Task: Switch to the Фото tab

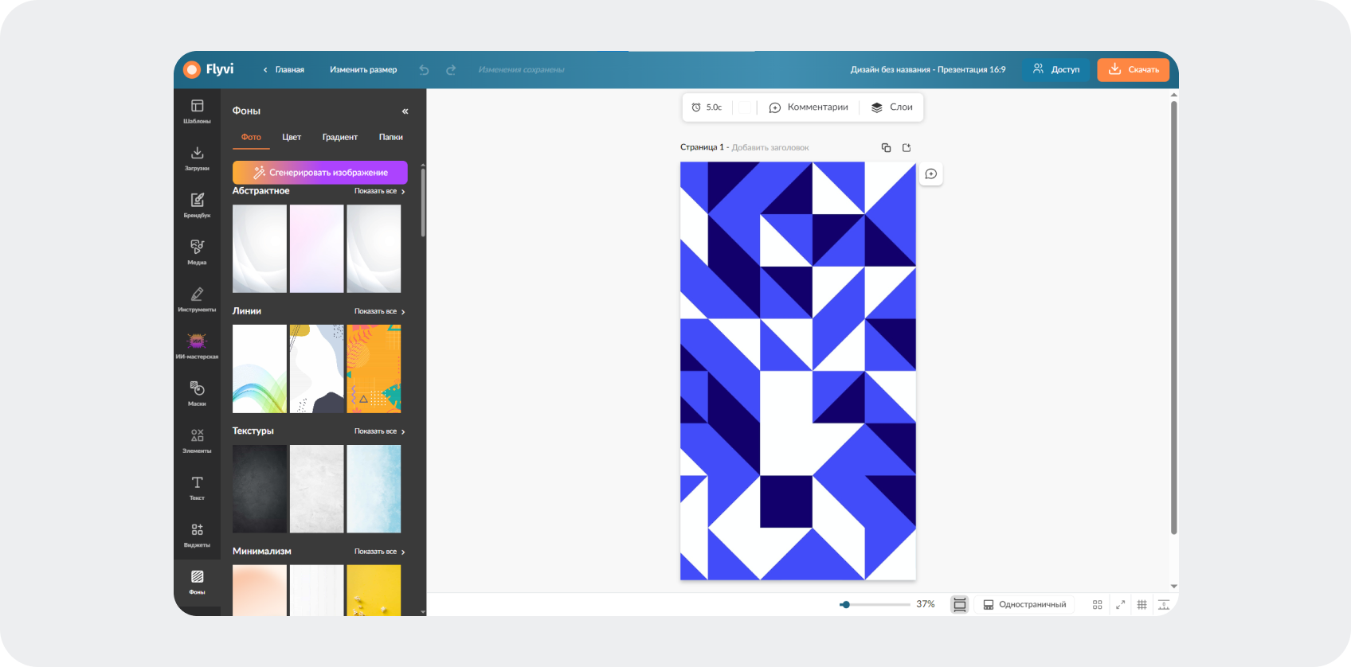Action: point(251,137)
